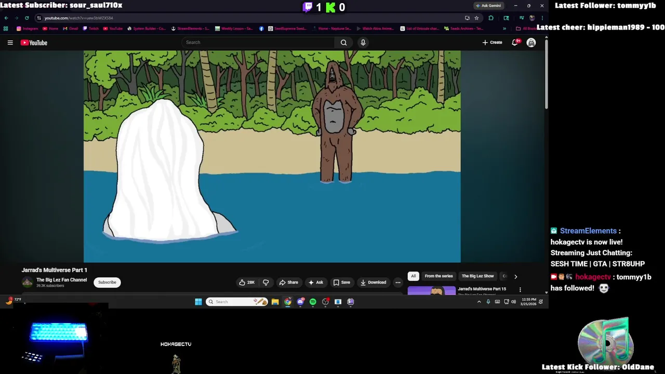Open YouTube notifications bell
The height and width of the screenshot is (374, 665).
[x=515, y=43]
